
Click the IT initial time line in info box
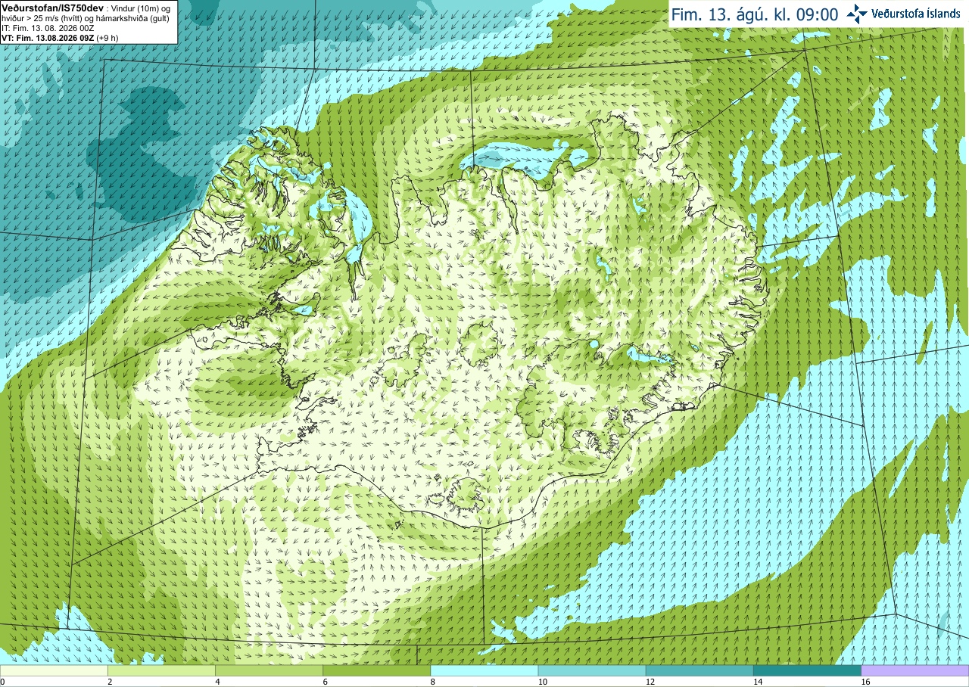[x=48, y=27]
